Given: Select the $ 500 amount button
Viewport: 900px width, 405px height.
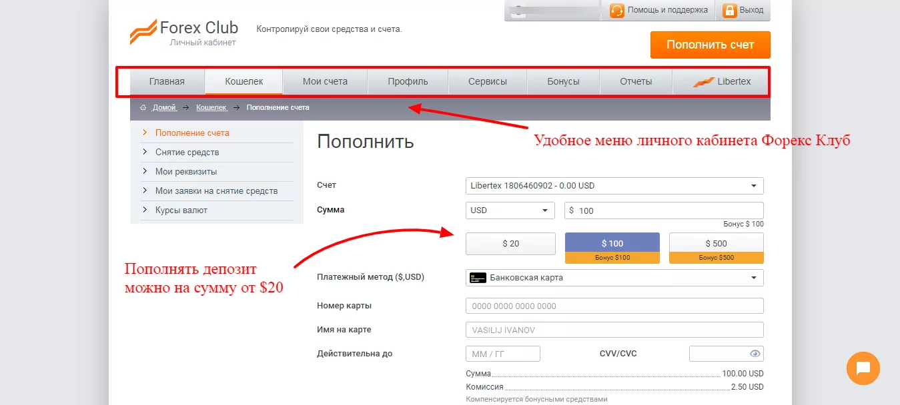Looking at the screenshot, I should tap(717, 248).
